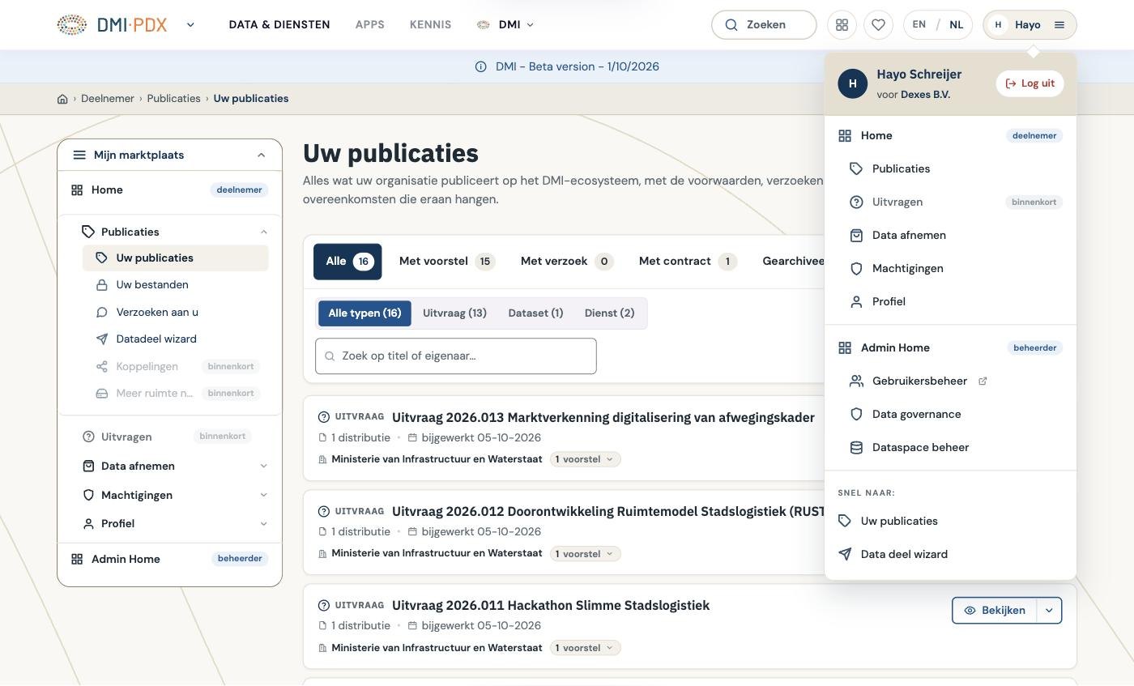Open the apps grid icon in header

tap(842, 24)
